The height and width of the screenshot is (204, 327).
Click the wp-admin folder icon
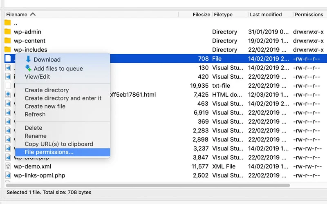tap(8, 32)
